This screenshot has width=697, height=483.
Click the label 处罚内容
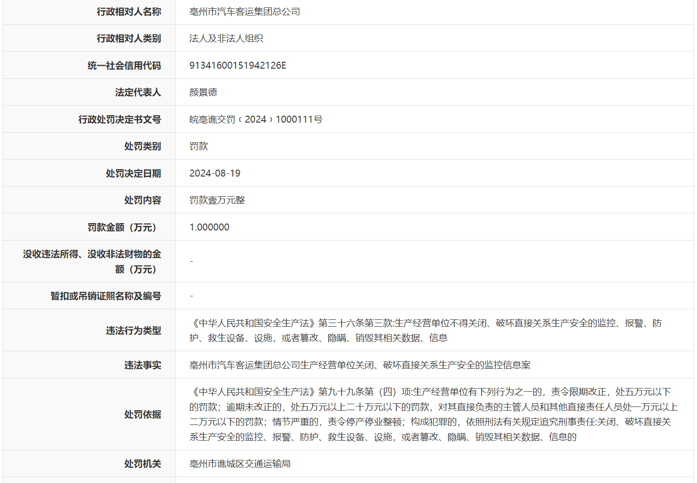pos(142,200)
